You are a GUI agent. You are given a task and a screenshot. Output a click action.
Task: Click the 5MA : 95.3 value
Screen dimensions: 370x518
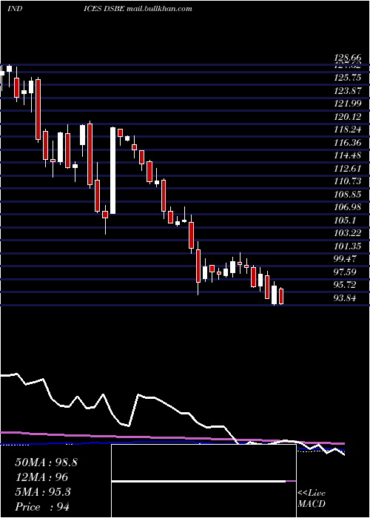(43, 492)
